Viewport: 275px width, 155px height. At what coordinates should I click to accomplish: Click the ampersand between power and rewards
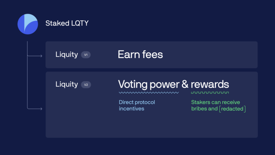185,84
